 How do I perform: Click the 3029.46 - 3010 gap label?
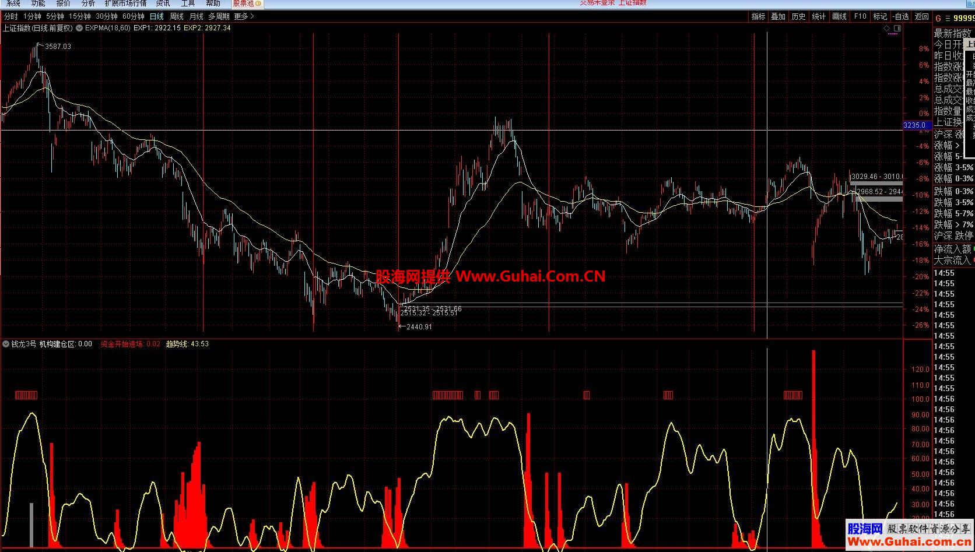(877, 176)
